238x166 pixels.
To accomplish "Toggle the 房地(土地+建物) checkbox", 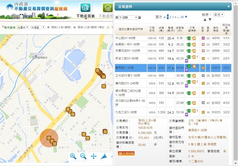I will (x=48, y=27).
